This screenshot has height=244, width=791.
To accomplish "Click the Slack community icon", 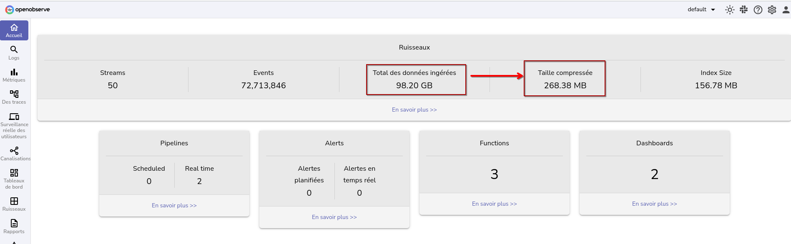I will click(x=743, y=10).
